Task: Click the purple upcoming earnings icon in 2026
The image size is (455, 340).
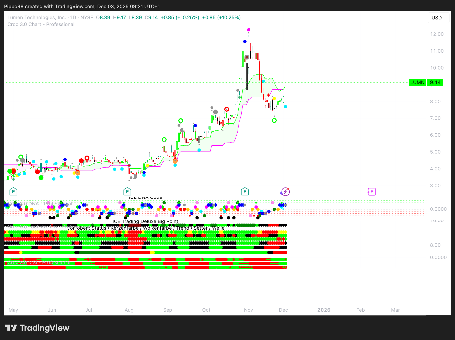Action: tap(371, 192)
